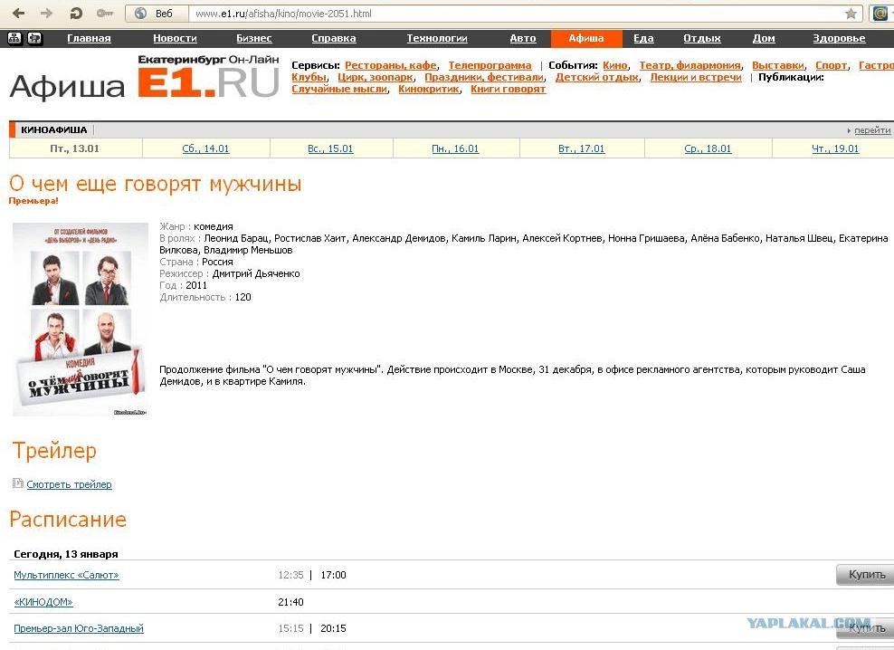The image size is (894, 650).
Task: Select the Пн., 16.01 date tab
Action: point(455,148)
